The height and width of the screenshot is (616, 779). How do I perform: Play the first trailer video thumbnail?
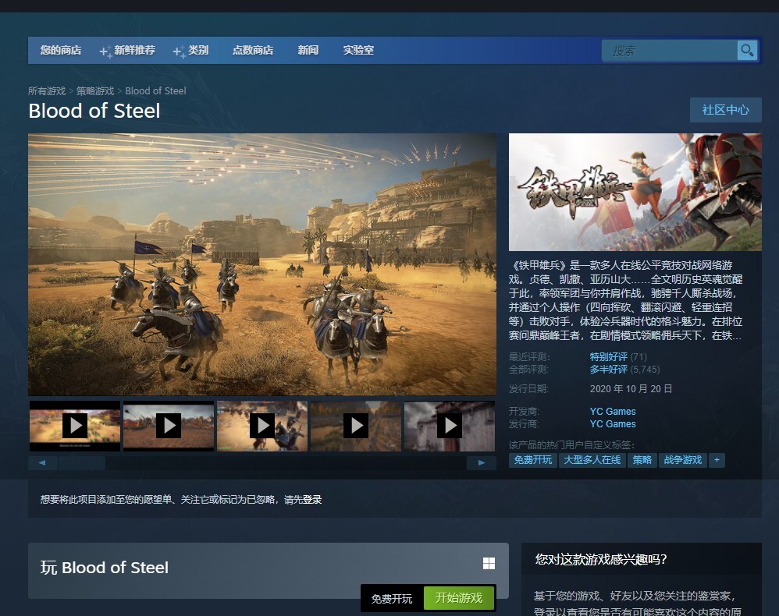(x=75, y=426)
